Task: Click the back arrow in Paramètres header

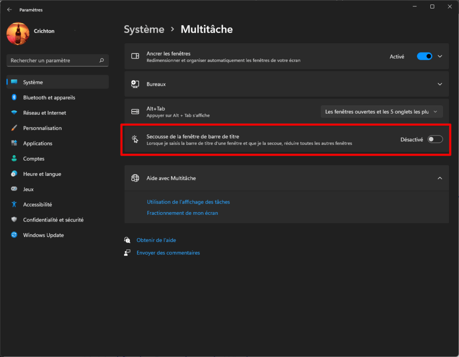Action: pos(9,9)
